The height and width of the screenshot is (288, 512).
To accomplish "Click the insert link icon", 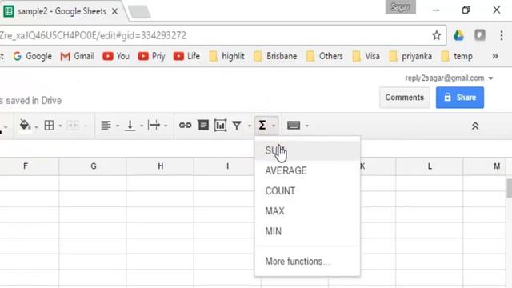I will coord(185,126).
